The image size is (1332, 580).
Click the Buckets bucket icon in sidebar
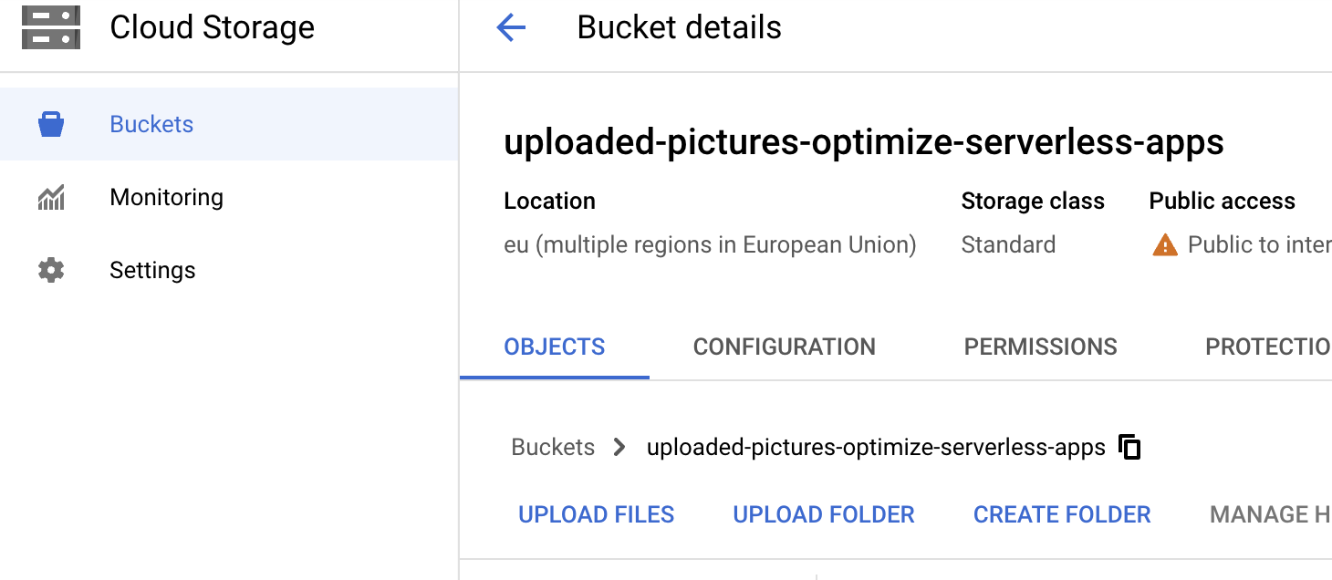(x=51, y=124)
